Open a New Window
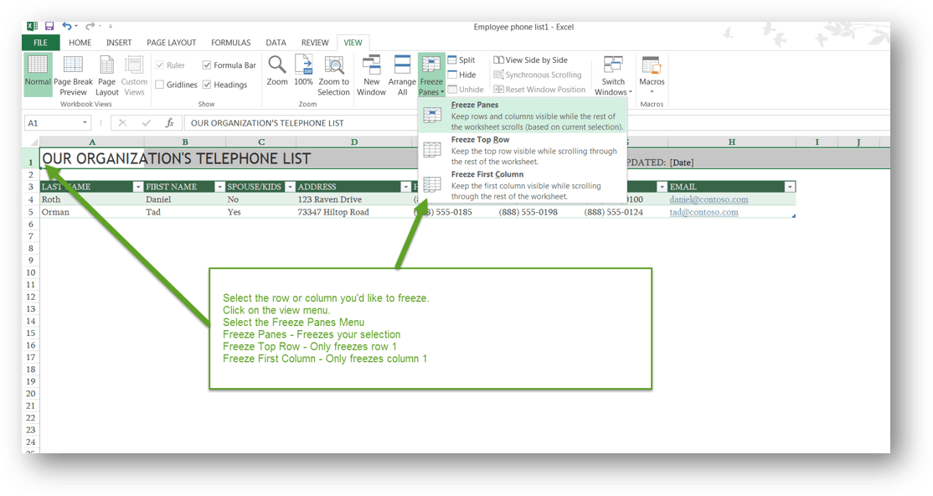The image size is (933, 496). [371, 74]
